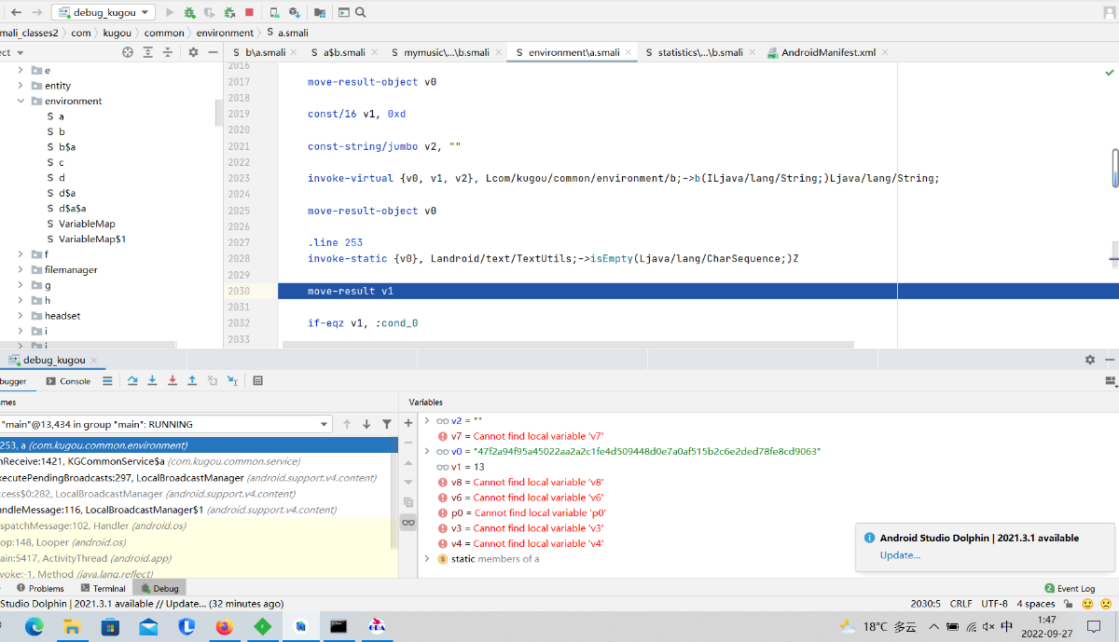This screenshot has width=1119, height=642.
Task: Open the thread selector dropdown
Action: (325, 424)
